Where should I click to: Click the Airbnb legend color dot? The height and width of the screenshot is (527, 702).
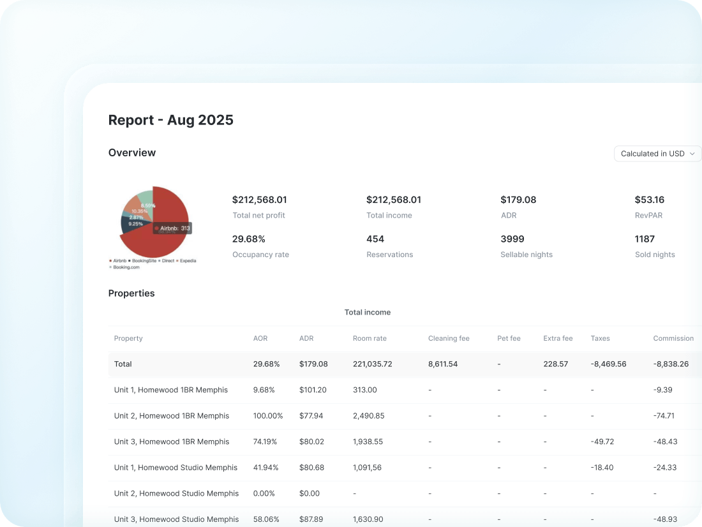[110, 260]
